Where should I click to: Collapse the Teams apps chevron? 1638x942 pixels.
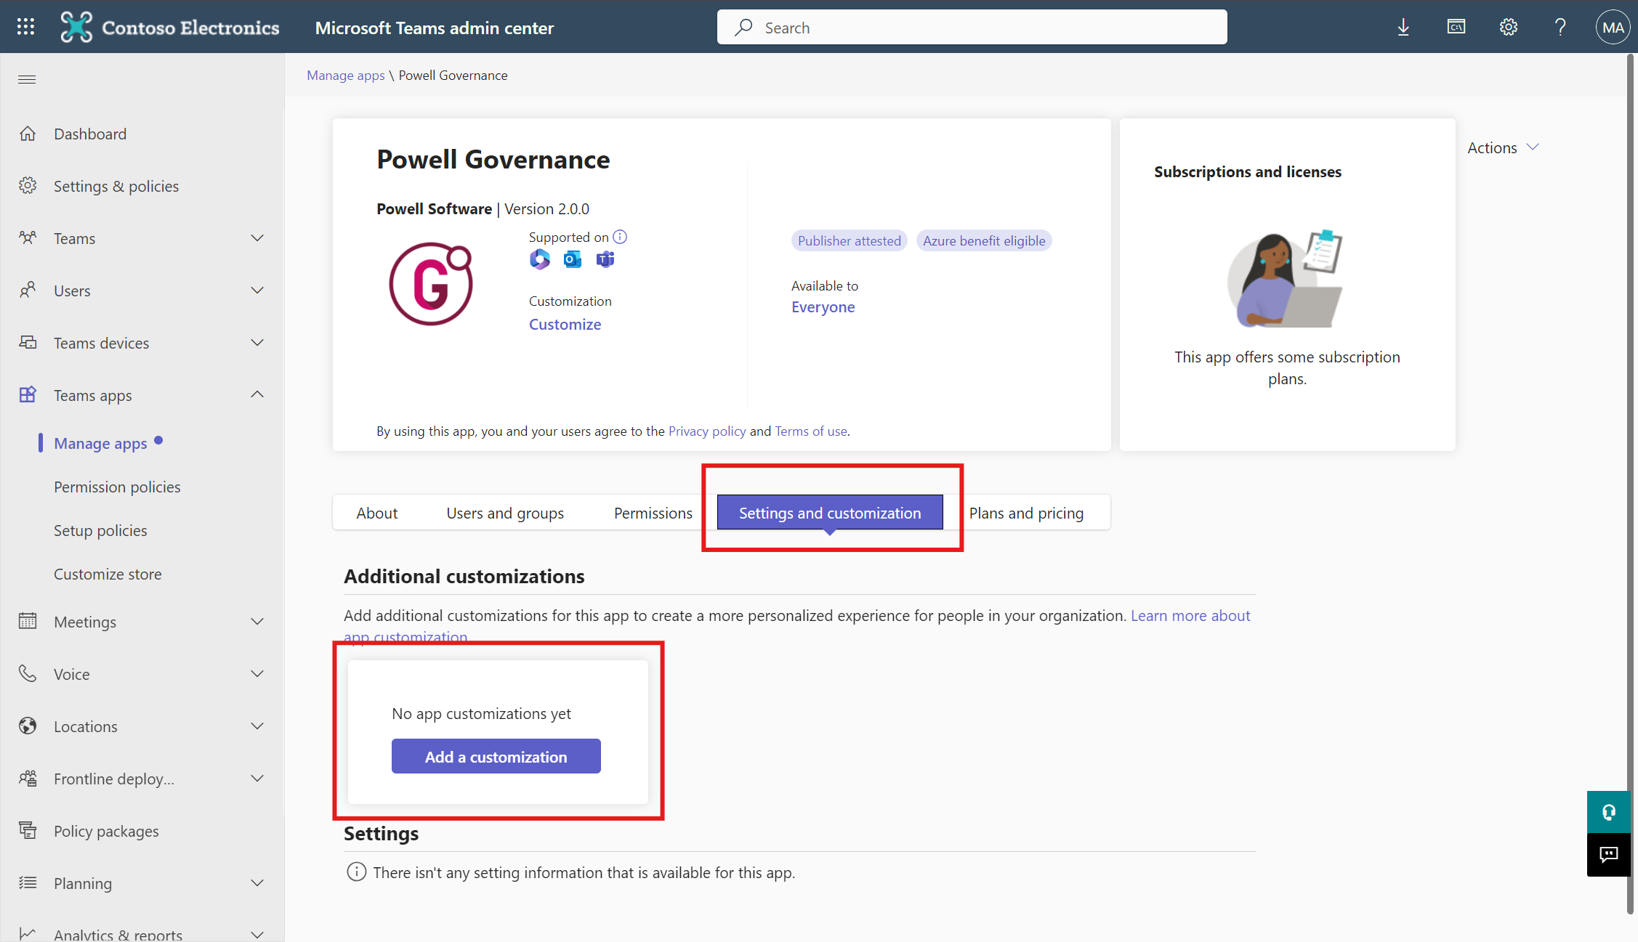pos(257,394)
